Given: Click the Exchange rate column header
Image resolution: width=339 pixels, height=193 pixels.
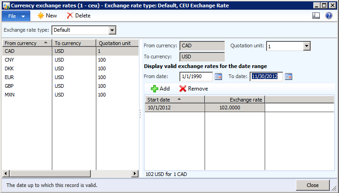Looking at the screenshot, I should click(235, 99).
